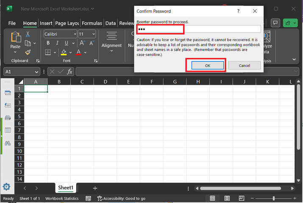
Task: Open the Name Box dropdown
Action: (36, 72)
